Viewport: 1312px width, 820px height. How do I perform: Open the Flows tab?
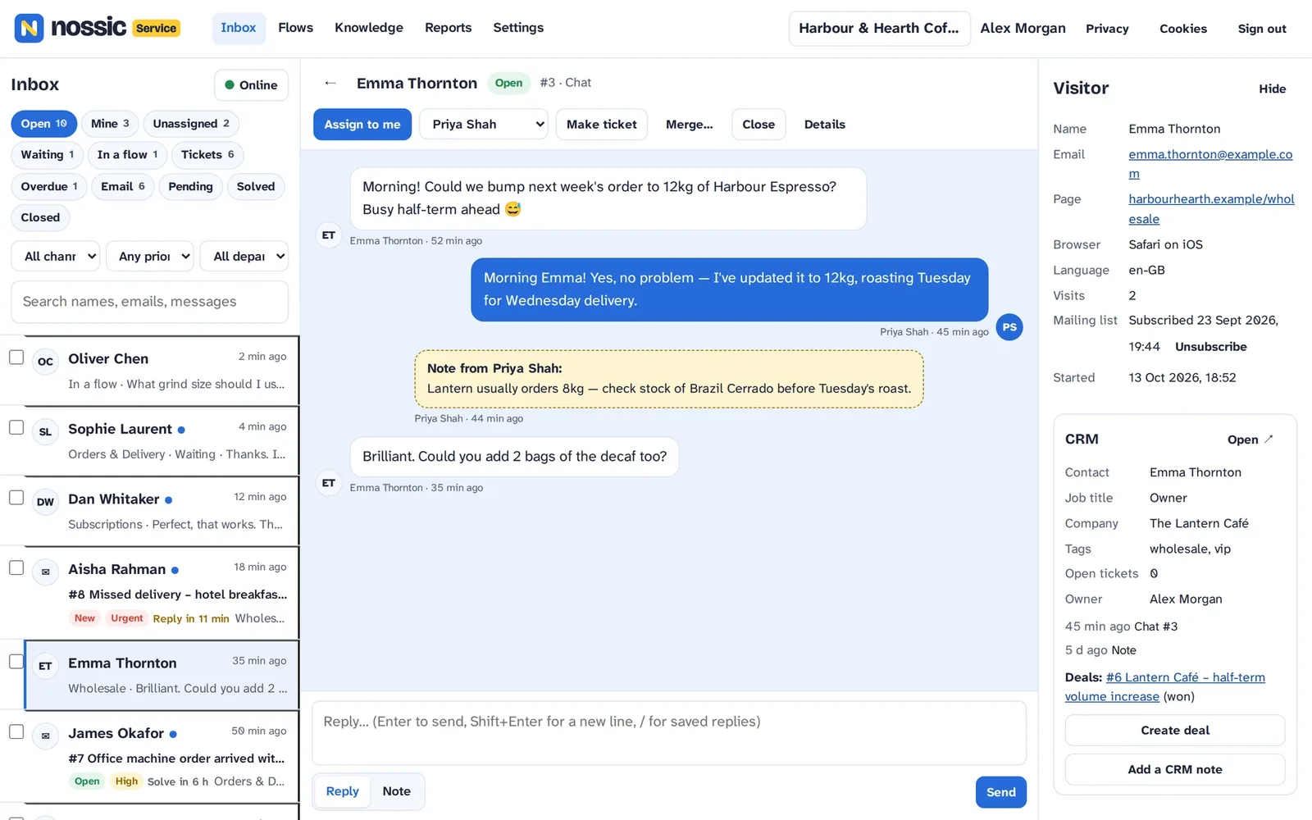(295, 28)
